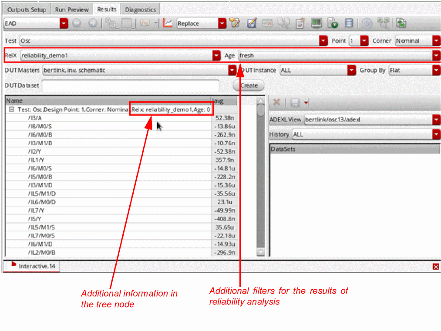
Task: Select the /I8/M0/S row
Action: [121, 127]
